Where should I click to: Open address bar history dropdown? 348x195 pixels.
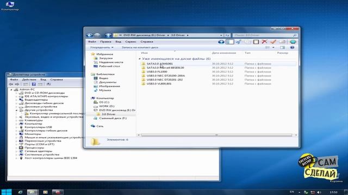coord(221,35)
